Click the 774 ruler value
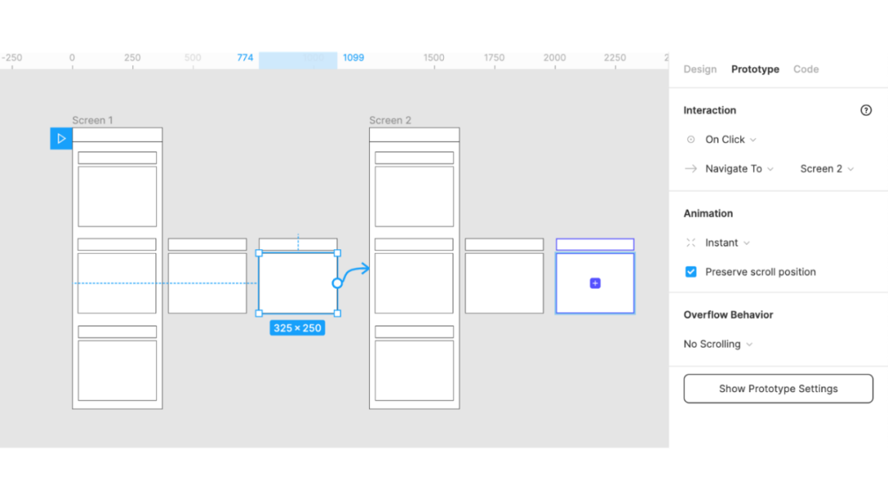Image resolution: width=888 pixels, height=499 pixels. coord(245,58)
